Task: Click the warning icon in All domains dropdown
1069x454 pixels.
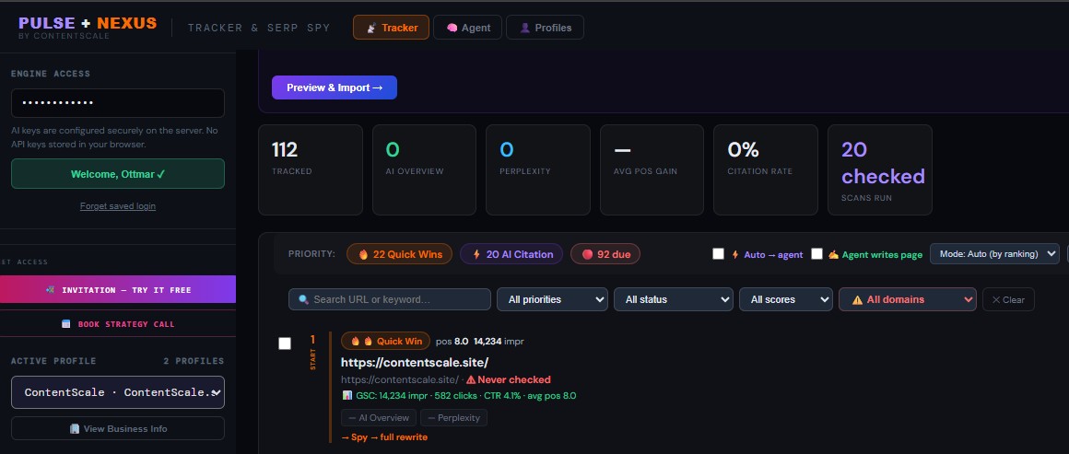Action: [x=857, y=299]
